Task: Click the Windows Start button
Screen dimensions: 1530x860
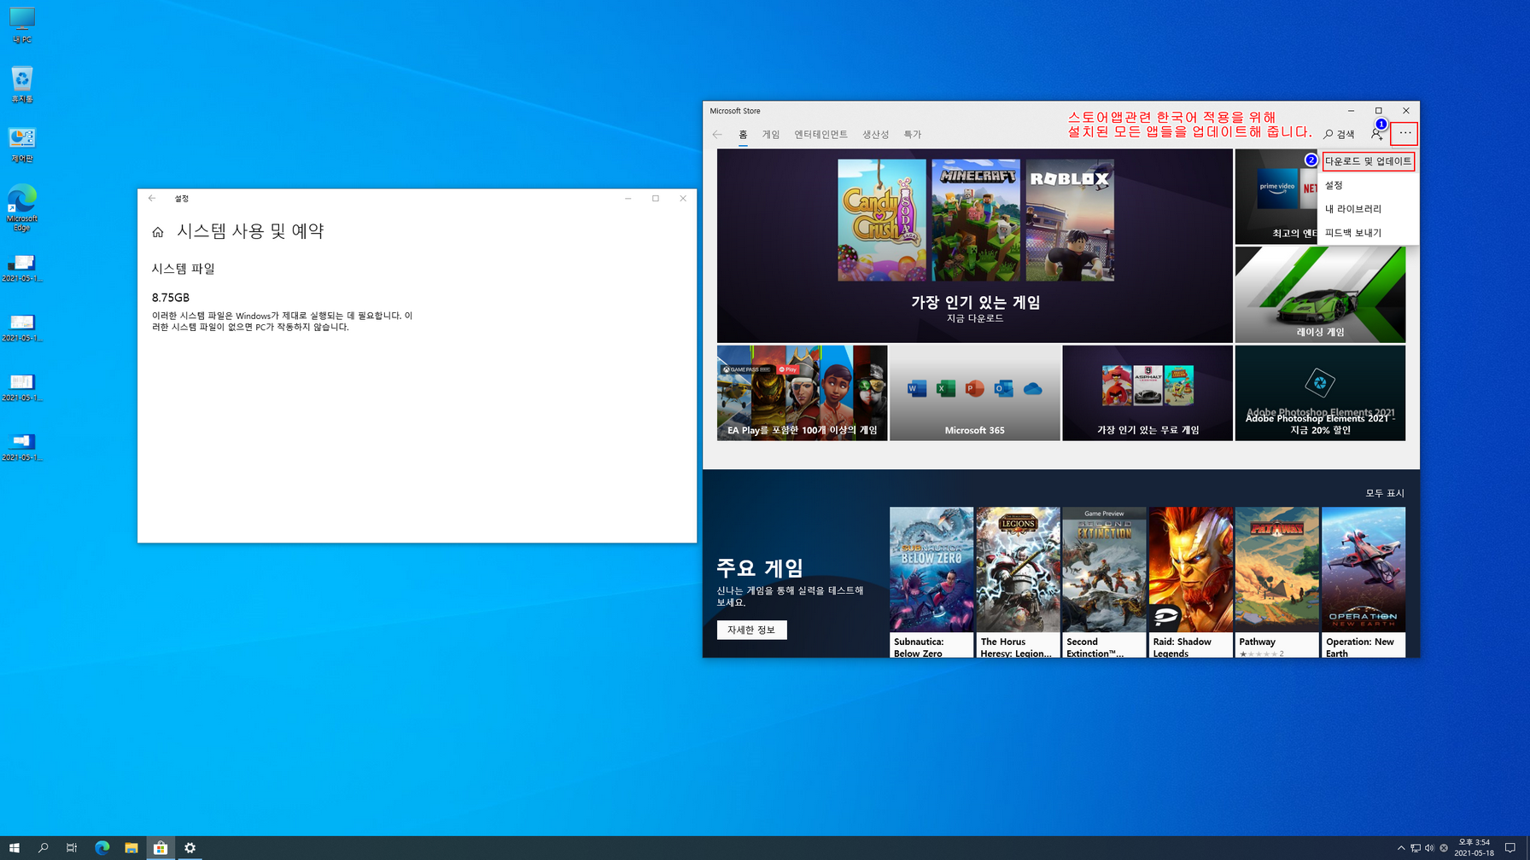Action: point(14,847)
